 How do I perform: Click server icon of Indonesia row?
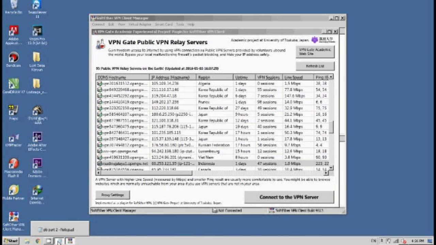(99, 163)
